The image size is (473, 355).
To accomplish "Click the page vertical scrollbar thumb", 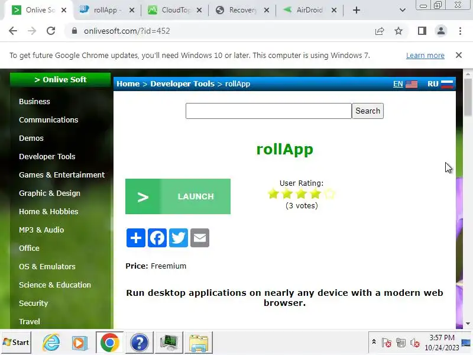I will click(x=468, y=97).
